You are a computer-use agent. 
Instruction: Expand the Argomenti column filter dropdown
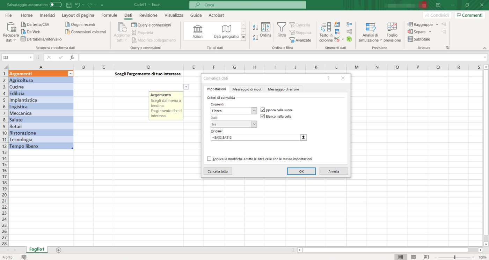(70, 74)
